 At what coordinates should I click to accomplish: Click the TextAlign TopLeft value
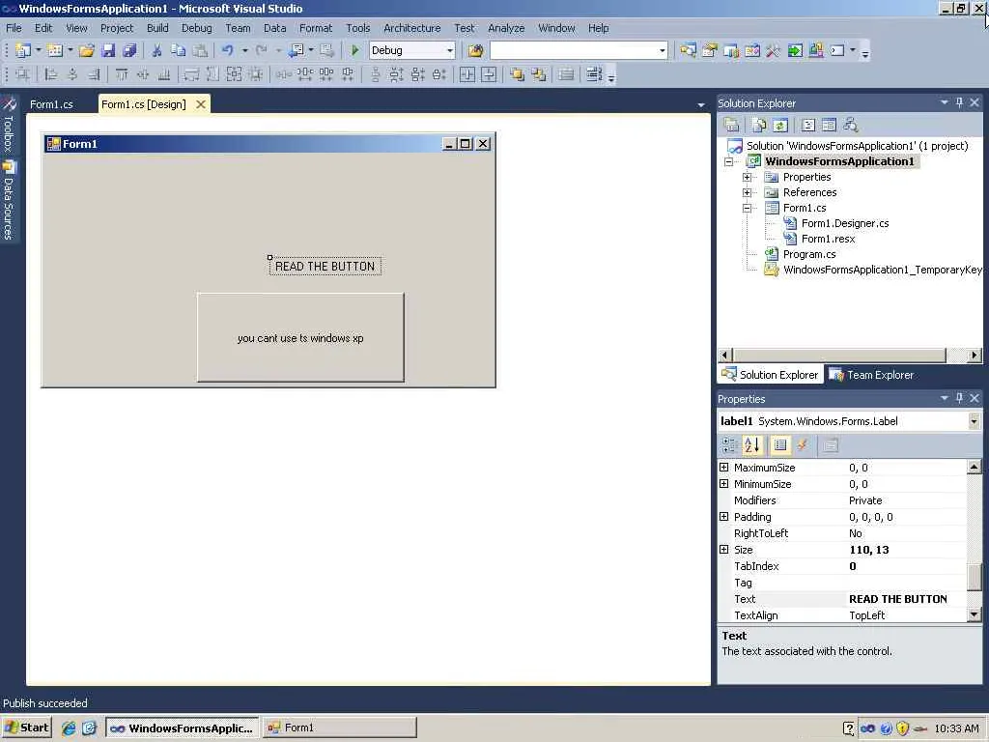tap(906, 615)
